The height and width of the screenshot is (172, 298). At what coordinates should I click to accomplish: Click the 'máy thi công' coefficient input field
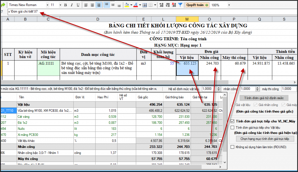(x=289, y=89)
